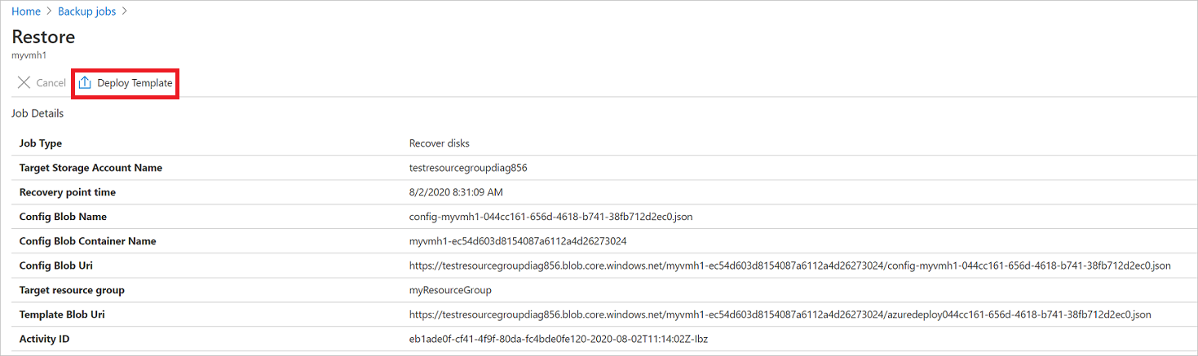Go to Backup jobs breadcrumb
The height and width of the screenshot is (356, 1198).
[86, 11]
